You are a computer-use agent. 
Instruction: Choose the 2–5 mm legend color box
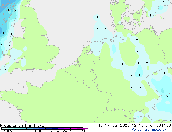(x=23, y=128)
